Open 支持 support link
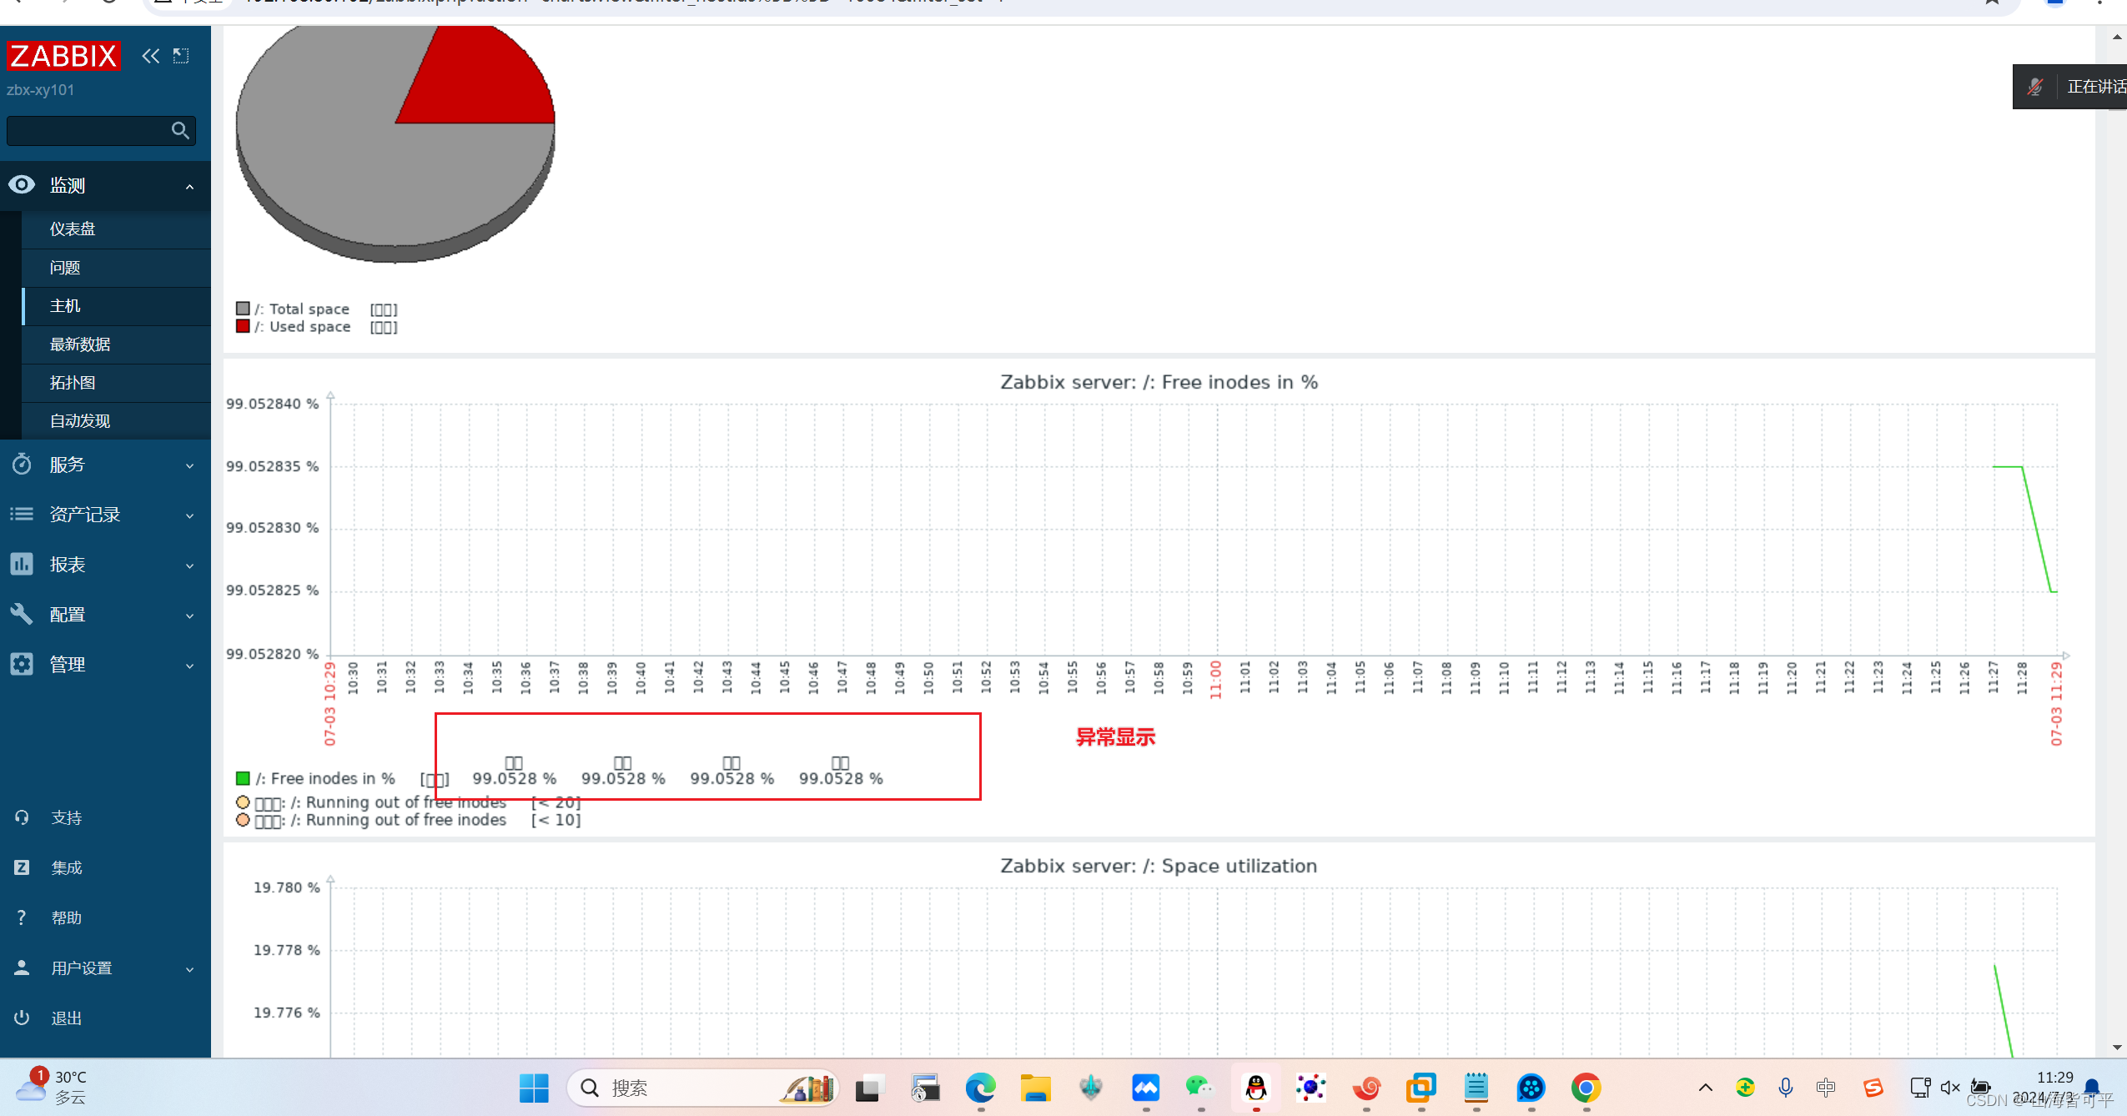2127x1116 pixels. coord(67,818)
